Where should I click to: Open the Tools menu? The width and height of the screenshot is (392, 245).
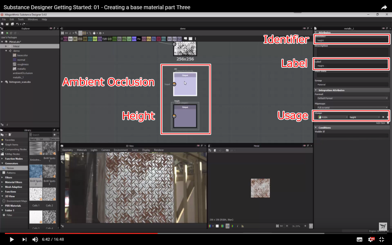click(21, 19)
